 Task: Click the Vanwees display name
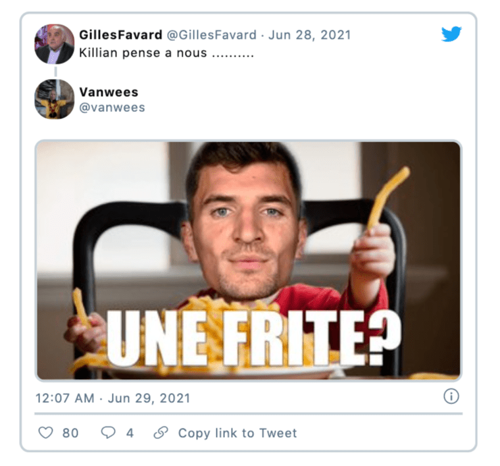coord(109,92)
